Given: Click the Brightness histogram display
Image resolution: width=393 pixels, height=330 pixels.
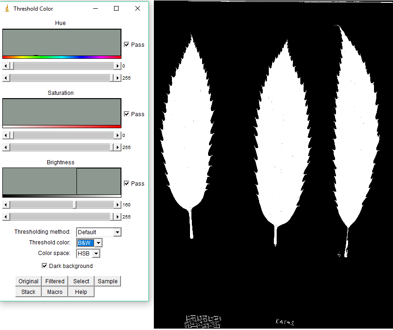Looking at the screenshot, I should click(62, 181).
